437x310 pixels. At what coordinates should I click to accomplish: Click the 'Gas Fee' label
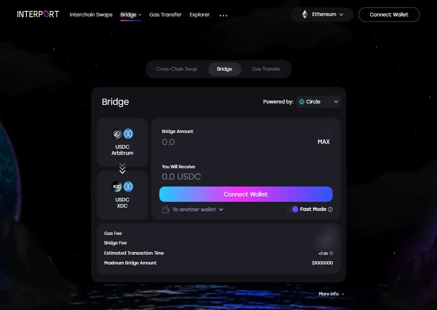click(x=113, y=233)
